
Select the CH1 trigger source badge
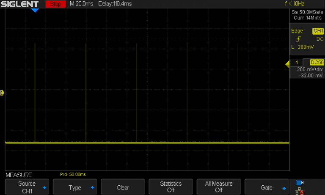tap(317, 31)
